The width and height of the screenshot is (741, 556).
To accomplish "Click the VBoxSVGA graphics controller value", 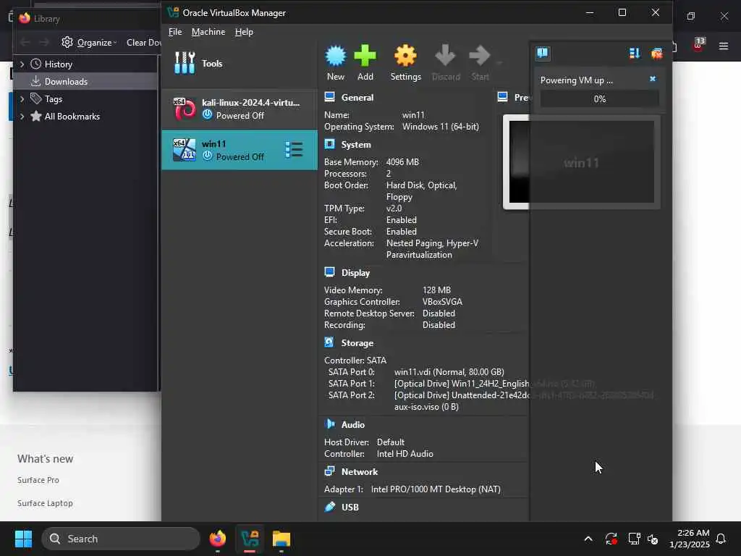I will pyautogui.click(x=442, y=302).
